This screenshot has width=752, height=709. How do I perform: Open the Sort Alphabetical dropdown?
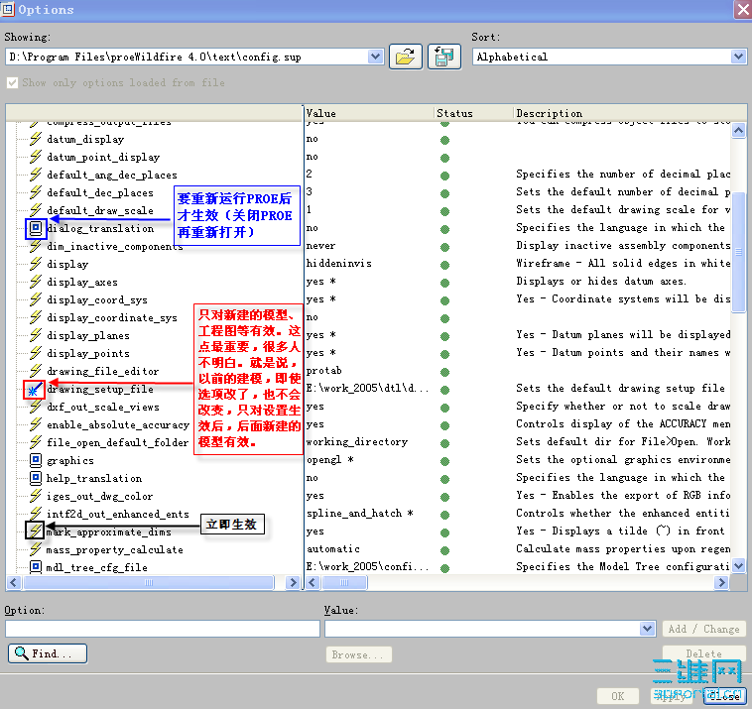(x=738, y=58)
